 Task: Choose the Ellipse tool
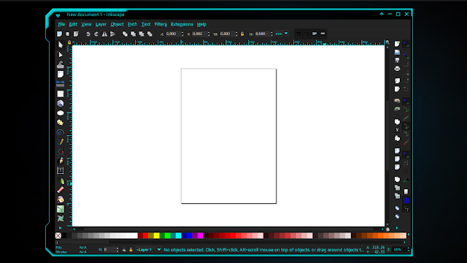61,113
